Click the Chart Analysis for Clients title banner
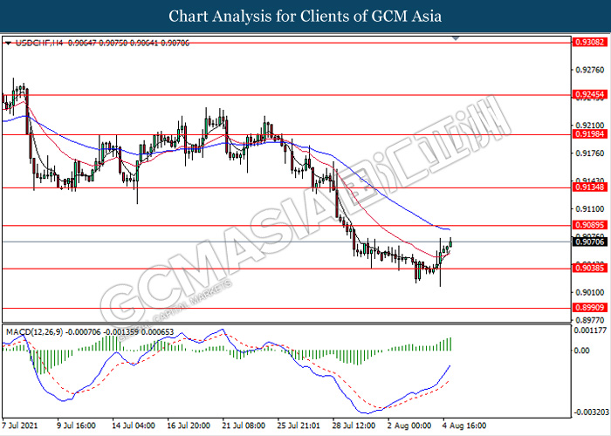Screen dimensions: 611x436 [x=305, y=16]
